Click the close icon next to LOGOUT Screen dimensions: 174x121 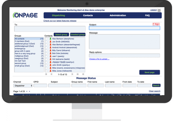click(159, 10)
